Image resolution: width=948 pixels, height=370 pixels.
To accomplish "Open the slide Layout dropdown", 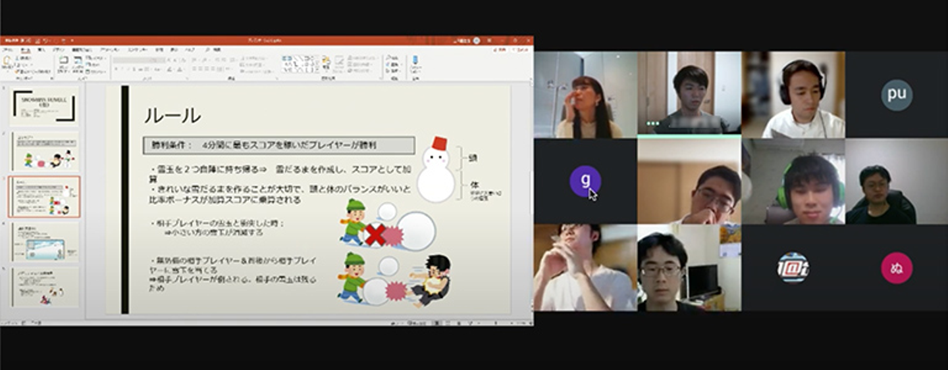I will pyautogui.click(x=96, y=58).
